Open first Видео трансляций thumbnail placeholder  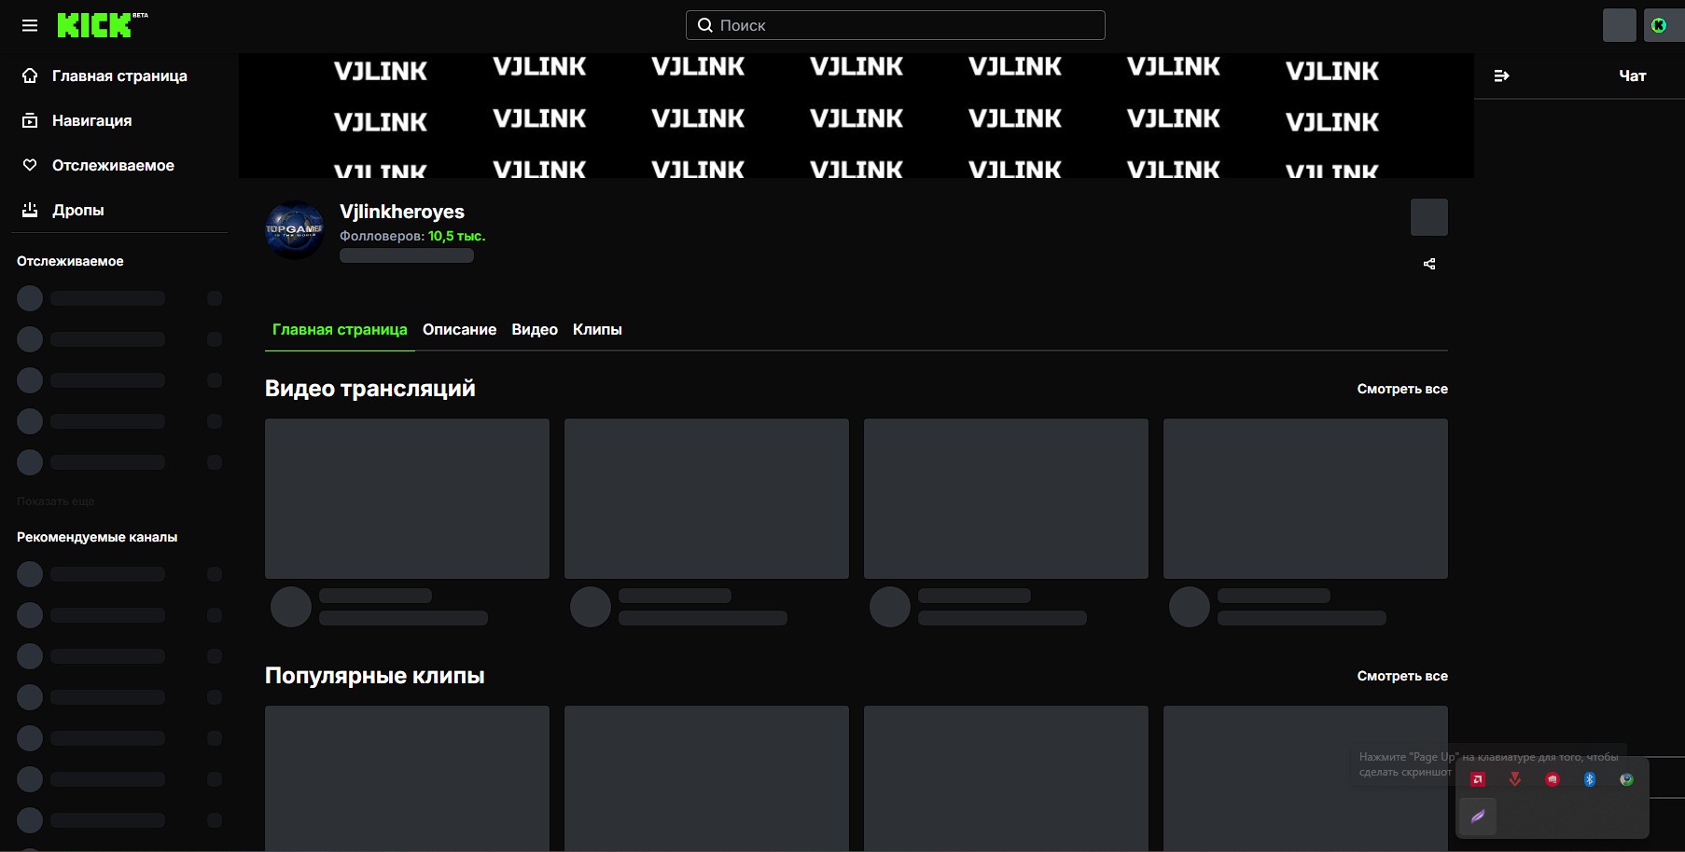pos(407,499)
